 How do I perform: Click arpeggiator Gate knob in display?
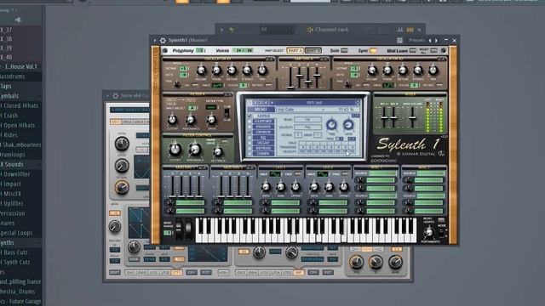coord(348,125)
